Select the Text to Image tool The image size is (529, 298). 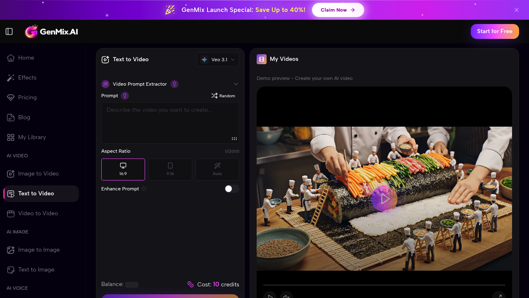point(36,269)
